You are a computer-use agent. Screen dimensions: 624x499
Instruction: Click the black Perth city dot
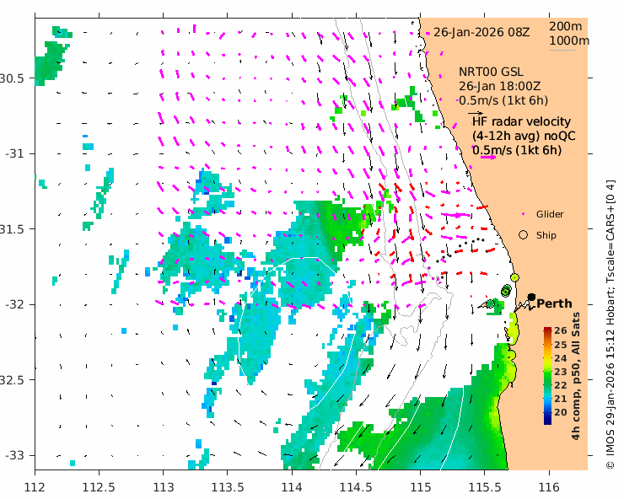click(531, 297)
